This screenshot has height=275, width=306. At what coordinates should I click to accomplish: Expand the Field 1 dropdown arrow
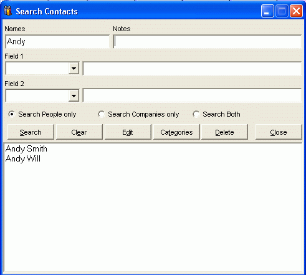[x=74, y=69]
